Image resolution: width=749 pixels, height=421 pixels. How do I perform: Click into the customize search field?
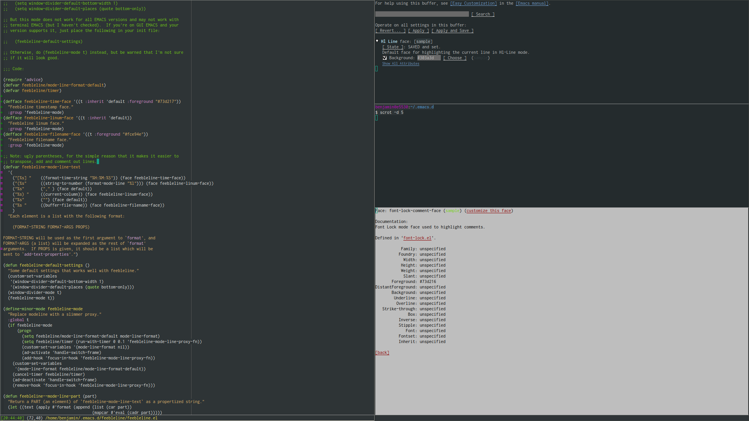point(422,14)
